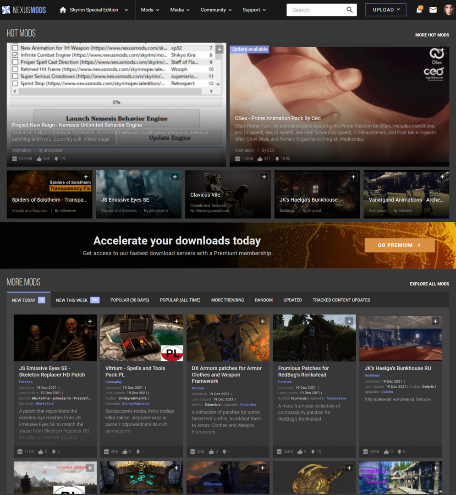Track DX Armors patches plus icon

click(263, 321)
